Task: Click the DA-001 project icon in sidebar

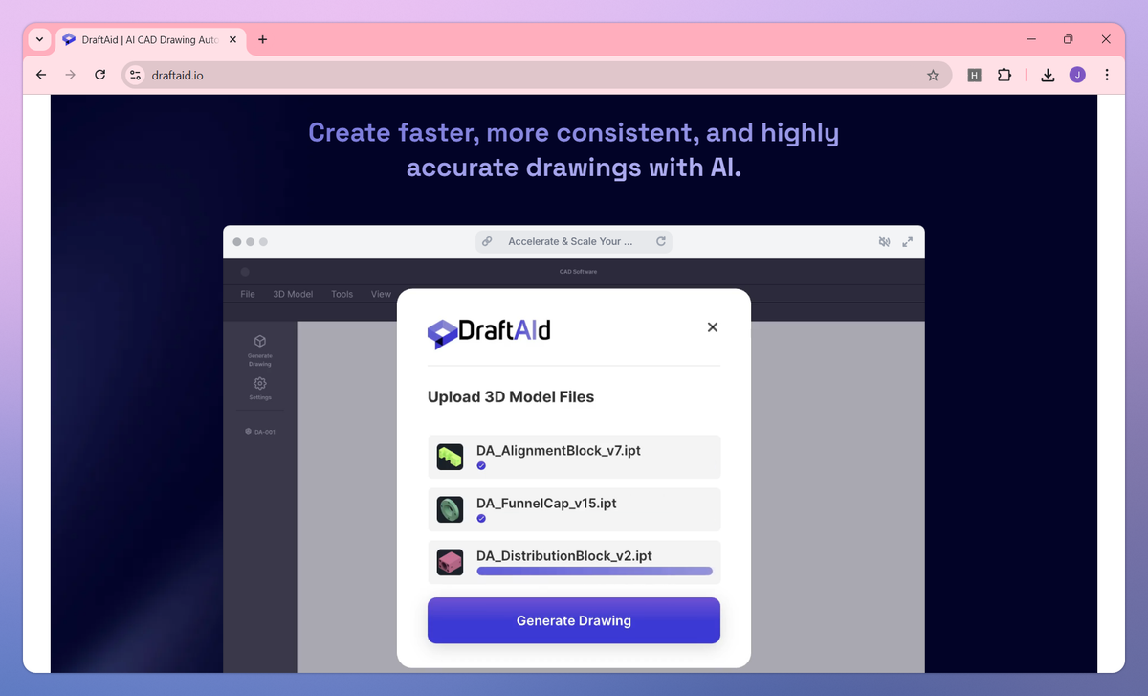Action: coord(250,431)
